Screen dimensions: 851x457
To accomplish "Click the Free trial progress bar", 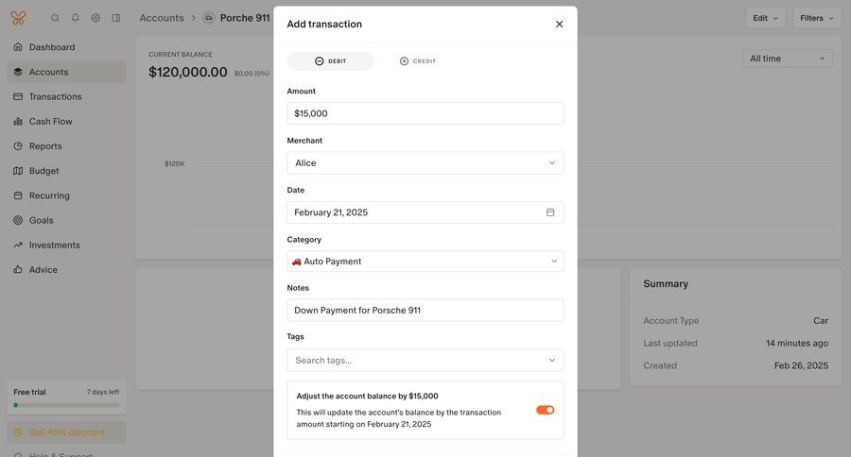I will (x=66, y=405).
